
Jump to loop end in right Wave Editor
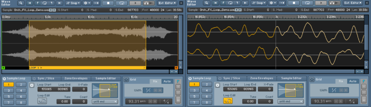coord(237,3)
